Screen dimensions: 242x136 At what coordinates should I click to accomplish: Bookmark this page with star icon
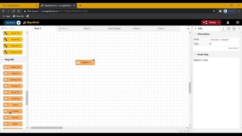click(214, 11)
